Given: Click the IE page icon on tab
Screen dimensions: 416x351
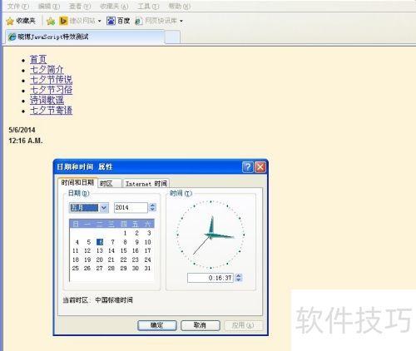Looking at the screenshot, I should click(12, 37).
